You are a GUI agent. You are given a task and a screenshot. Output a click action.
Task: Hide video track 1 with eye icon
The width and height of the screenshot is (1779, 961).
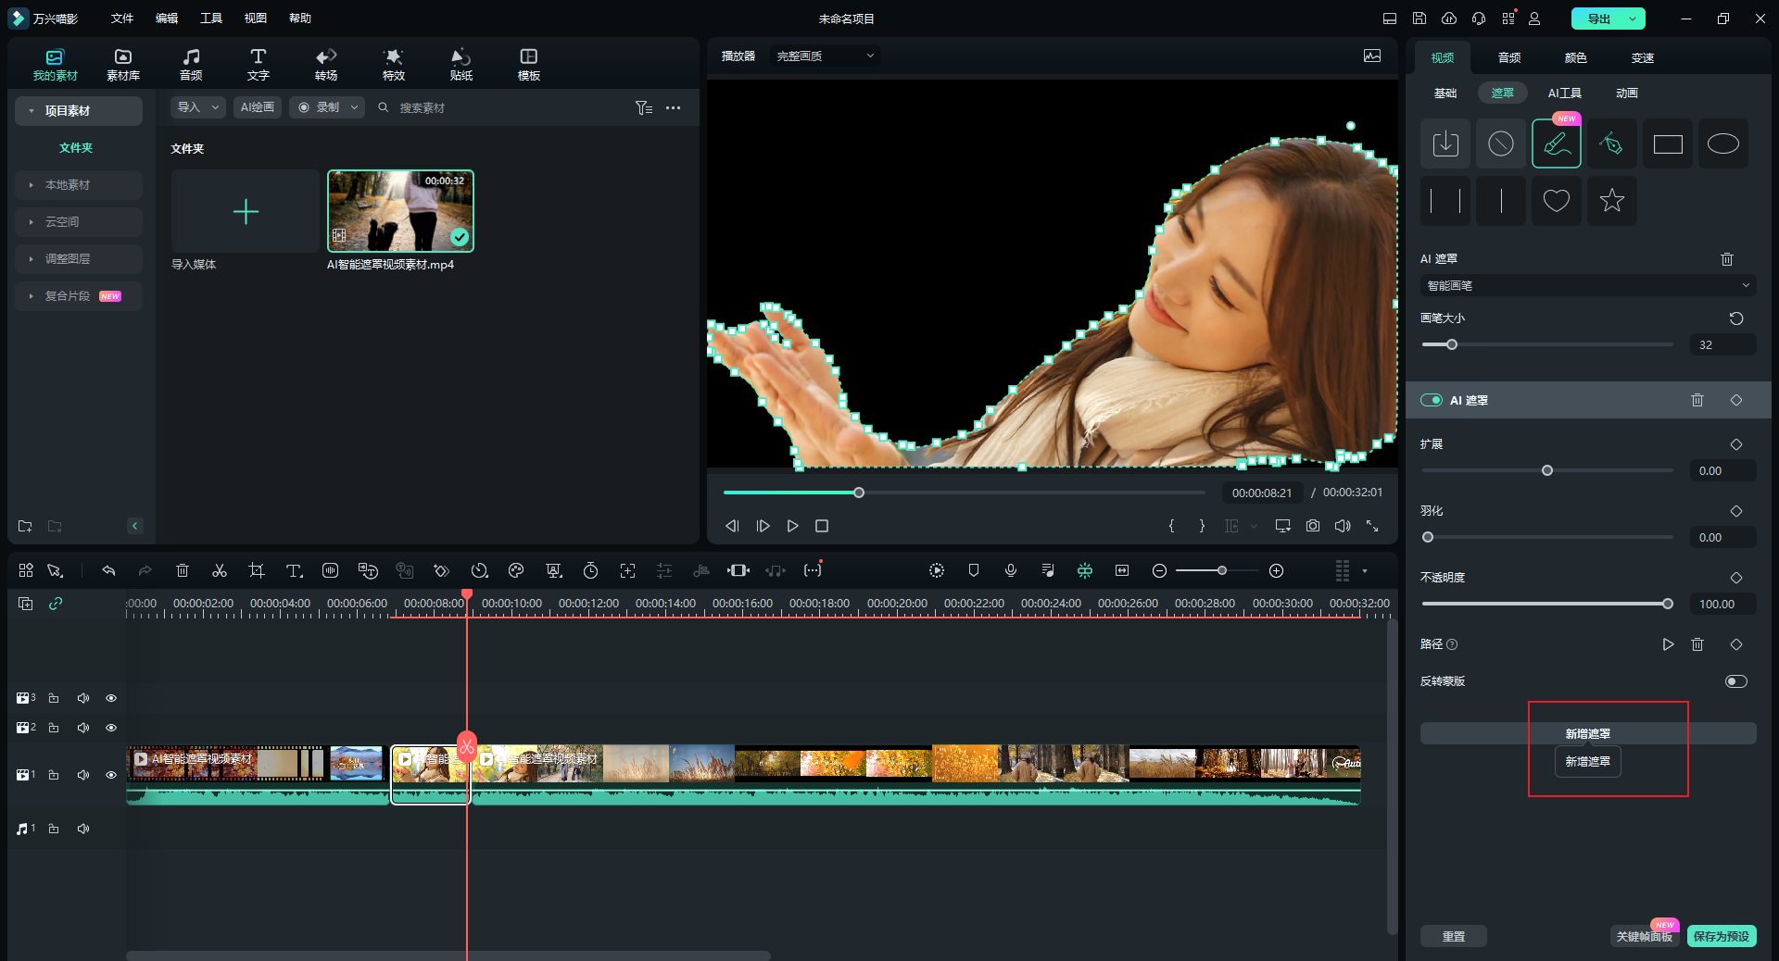click(x=111, y=775)
